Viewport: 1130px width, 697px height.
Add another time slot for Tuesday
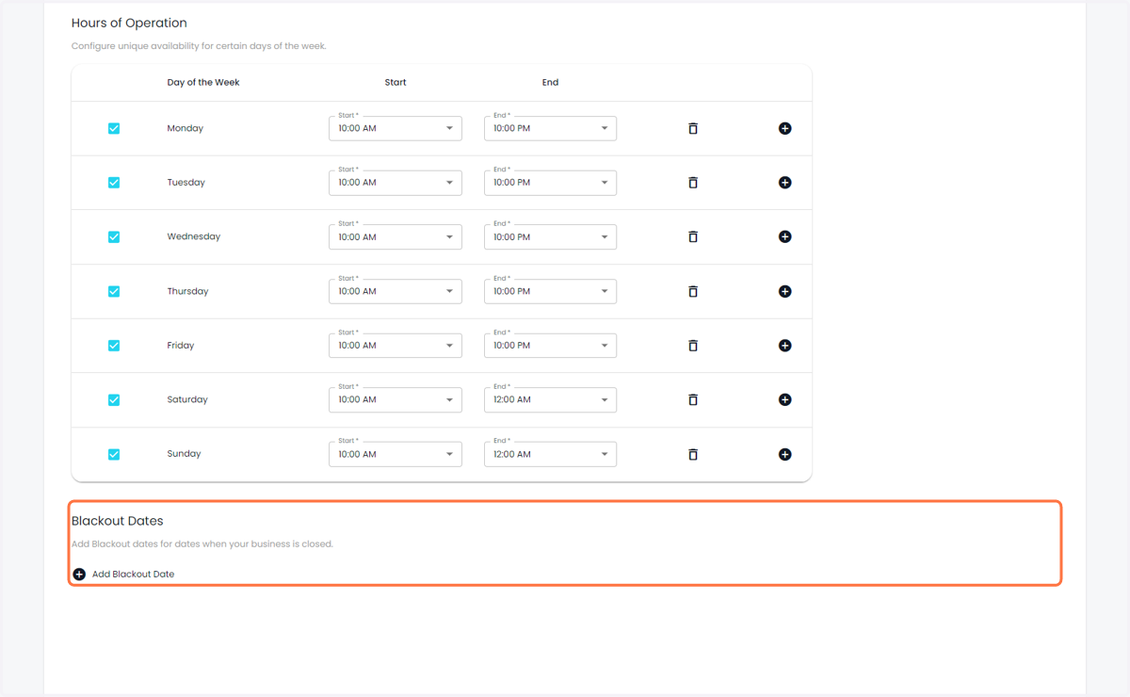(x=784, y=183)
